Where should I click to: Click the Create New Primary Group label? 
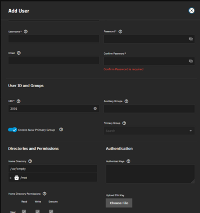point(37,130)
